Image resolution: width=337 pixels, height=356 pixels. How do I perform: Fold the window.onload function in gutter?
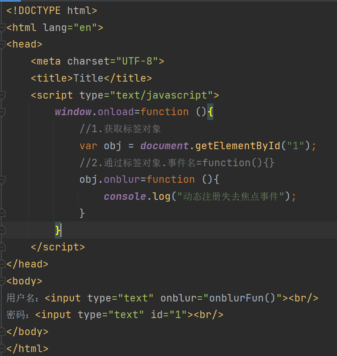[2, 112]
